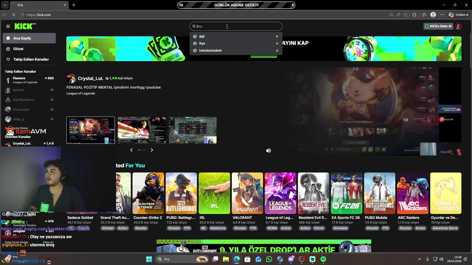Close the Kick browser tab
This screenshot has height=265, width=472.
65,5
